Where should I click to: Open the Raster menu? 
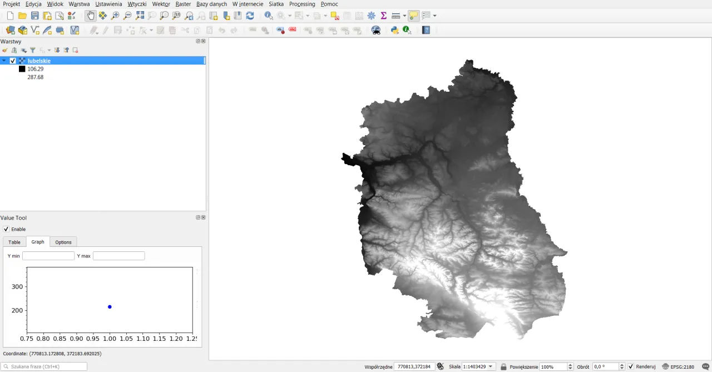click(183, 4)
